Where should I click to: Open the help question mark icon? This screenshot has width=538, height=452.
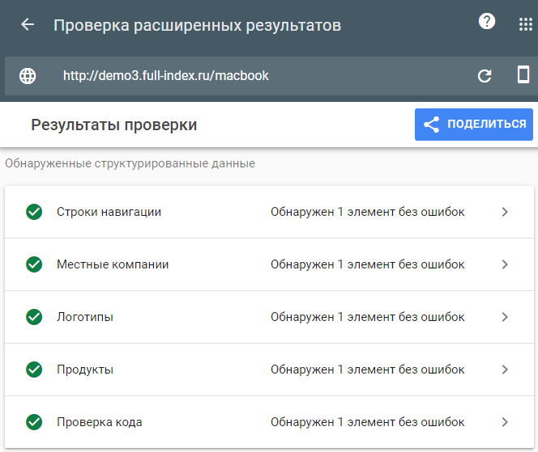[x=487, y=22]
